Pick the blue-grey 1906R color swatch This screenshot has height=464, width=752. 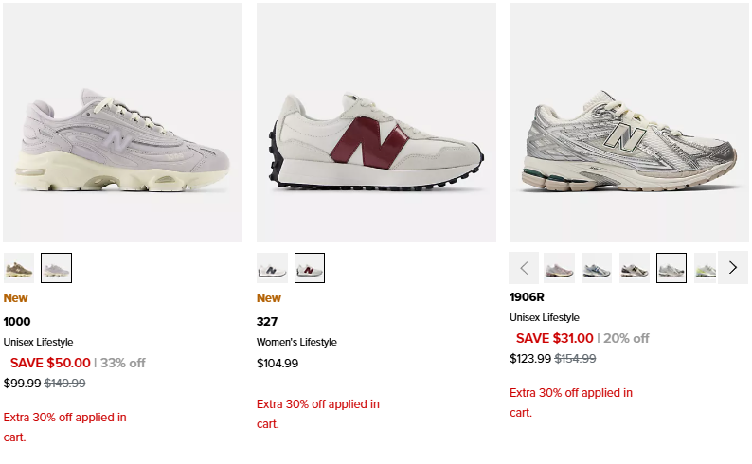(x=597, y=268)
